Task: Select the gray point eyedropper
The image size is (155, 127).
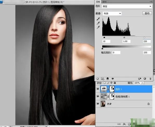Action: click(98, 23)
